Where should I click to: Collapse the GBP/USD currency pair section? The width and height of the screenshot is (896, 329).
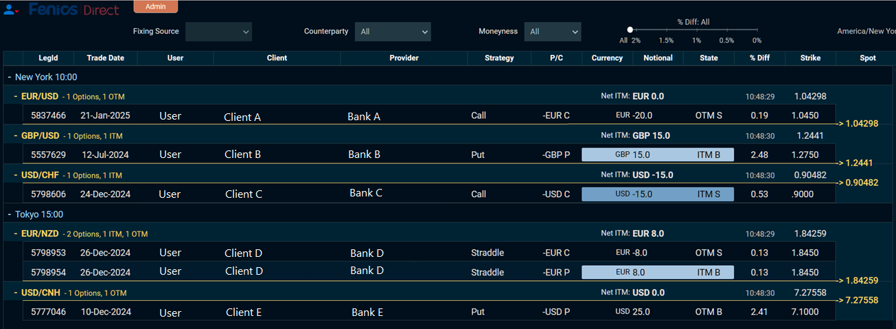click(x=16, y=136)
